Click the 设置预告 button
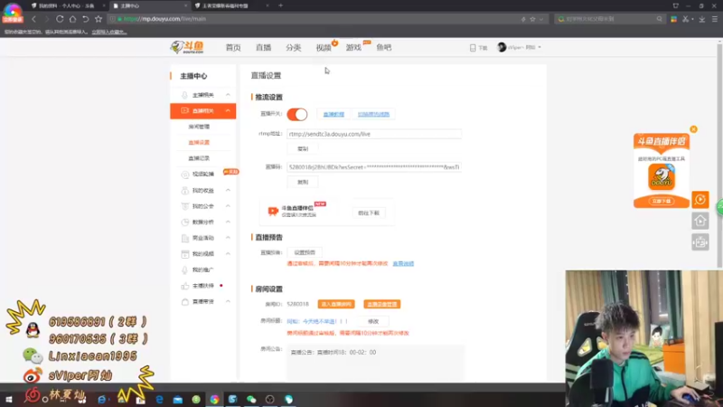Screen dimensions: 723x407 coord(305,253)
